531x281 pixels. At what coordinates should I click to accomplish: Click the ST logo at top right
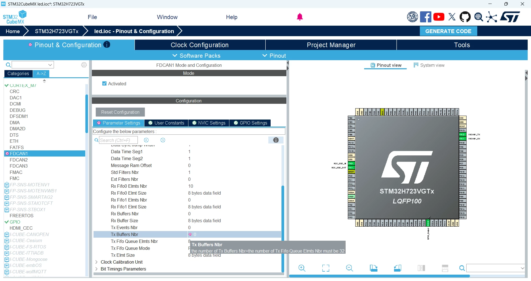[x=510, y=17]
